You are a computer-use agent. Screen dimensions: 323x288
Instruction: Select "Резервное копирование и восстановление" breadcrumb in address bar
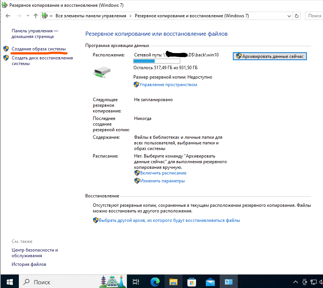point(192,16)
